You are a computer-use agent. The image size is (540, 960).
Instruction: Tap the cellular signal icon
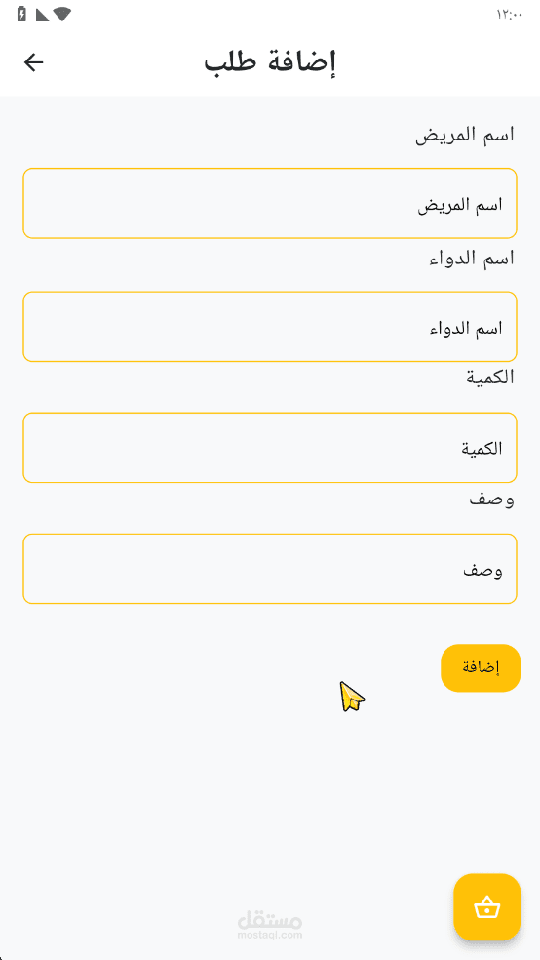click(42, 14)
